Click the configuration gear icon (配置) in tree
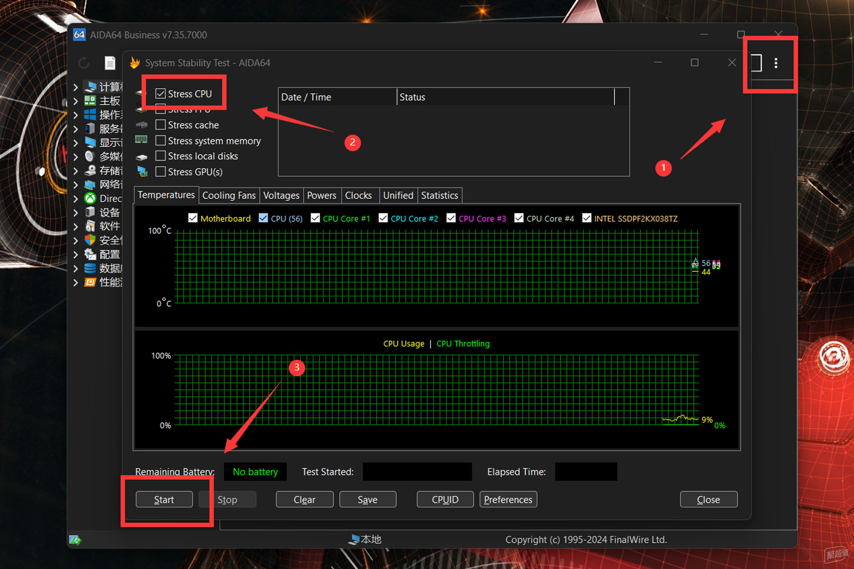 90,254
